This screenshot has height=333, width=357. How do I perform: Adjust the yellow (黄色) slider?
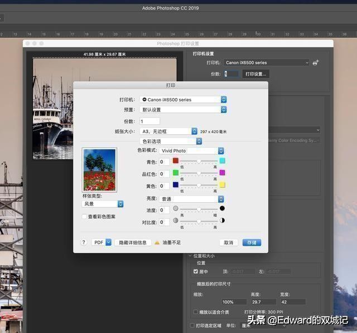click(199, 185)
